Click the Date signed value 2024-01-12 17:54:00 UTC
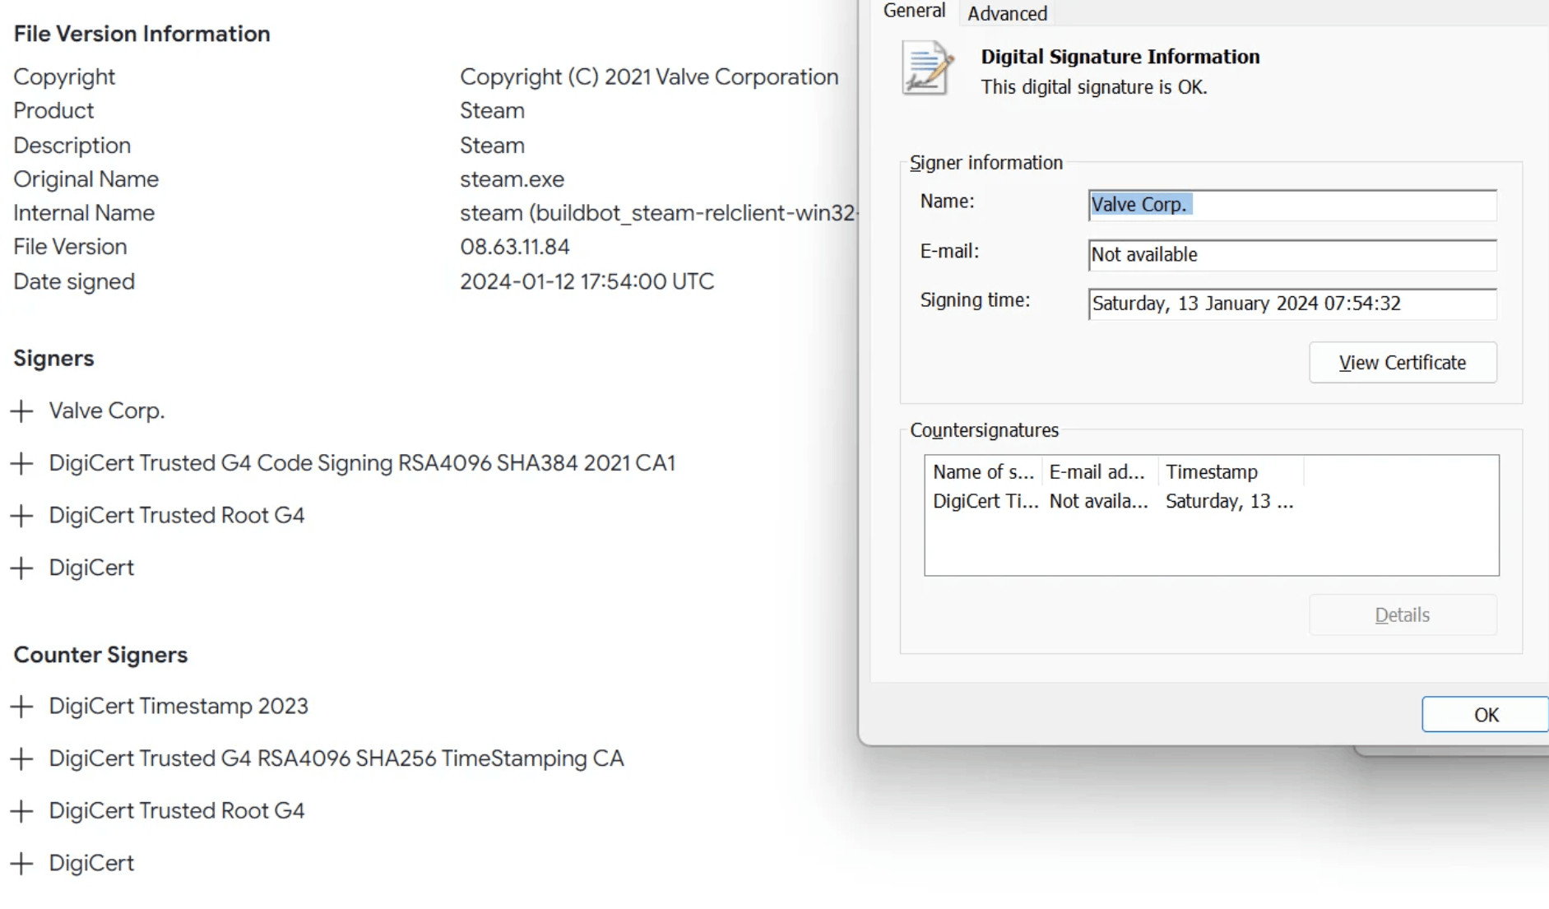Image resolution: width=1549 pixels, height=909 pixels. pos(587,281)
